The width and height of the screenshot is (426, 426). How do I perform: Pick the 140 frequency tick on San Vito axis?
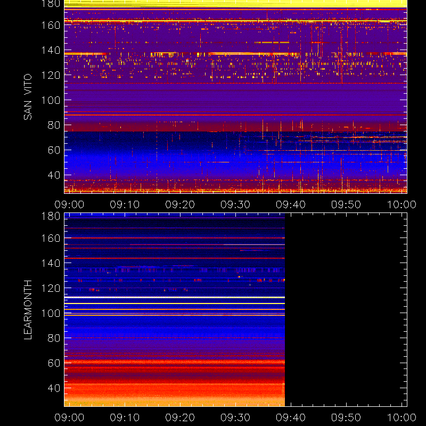[x=51, y=50]
